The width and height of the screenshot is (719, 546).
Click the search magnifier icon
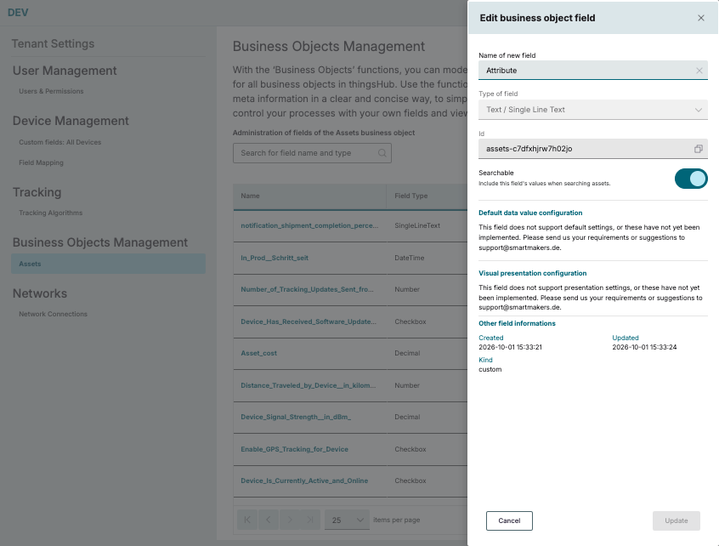click(x=382, y=153)
